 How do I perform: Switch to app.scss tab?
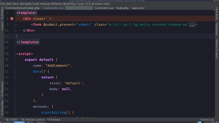tap(138, 8)
